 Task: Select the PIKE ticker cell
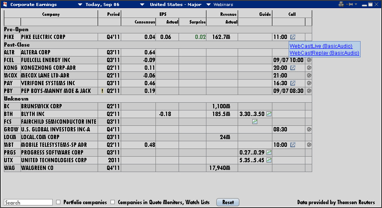point(9,37)
